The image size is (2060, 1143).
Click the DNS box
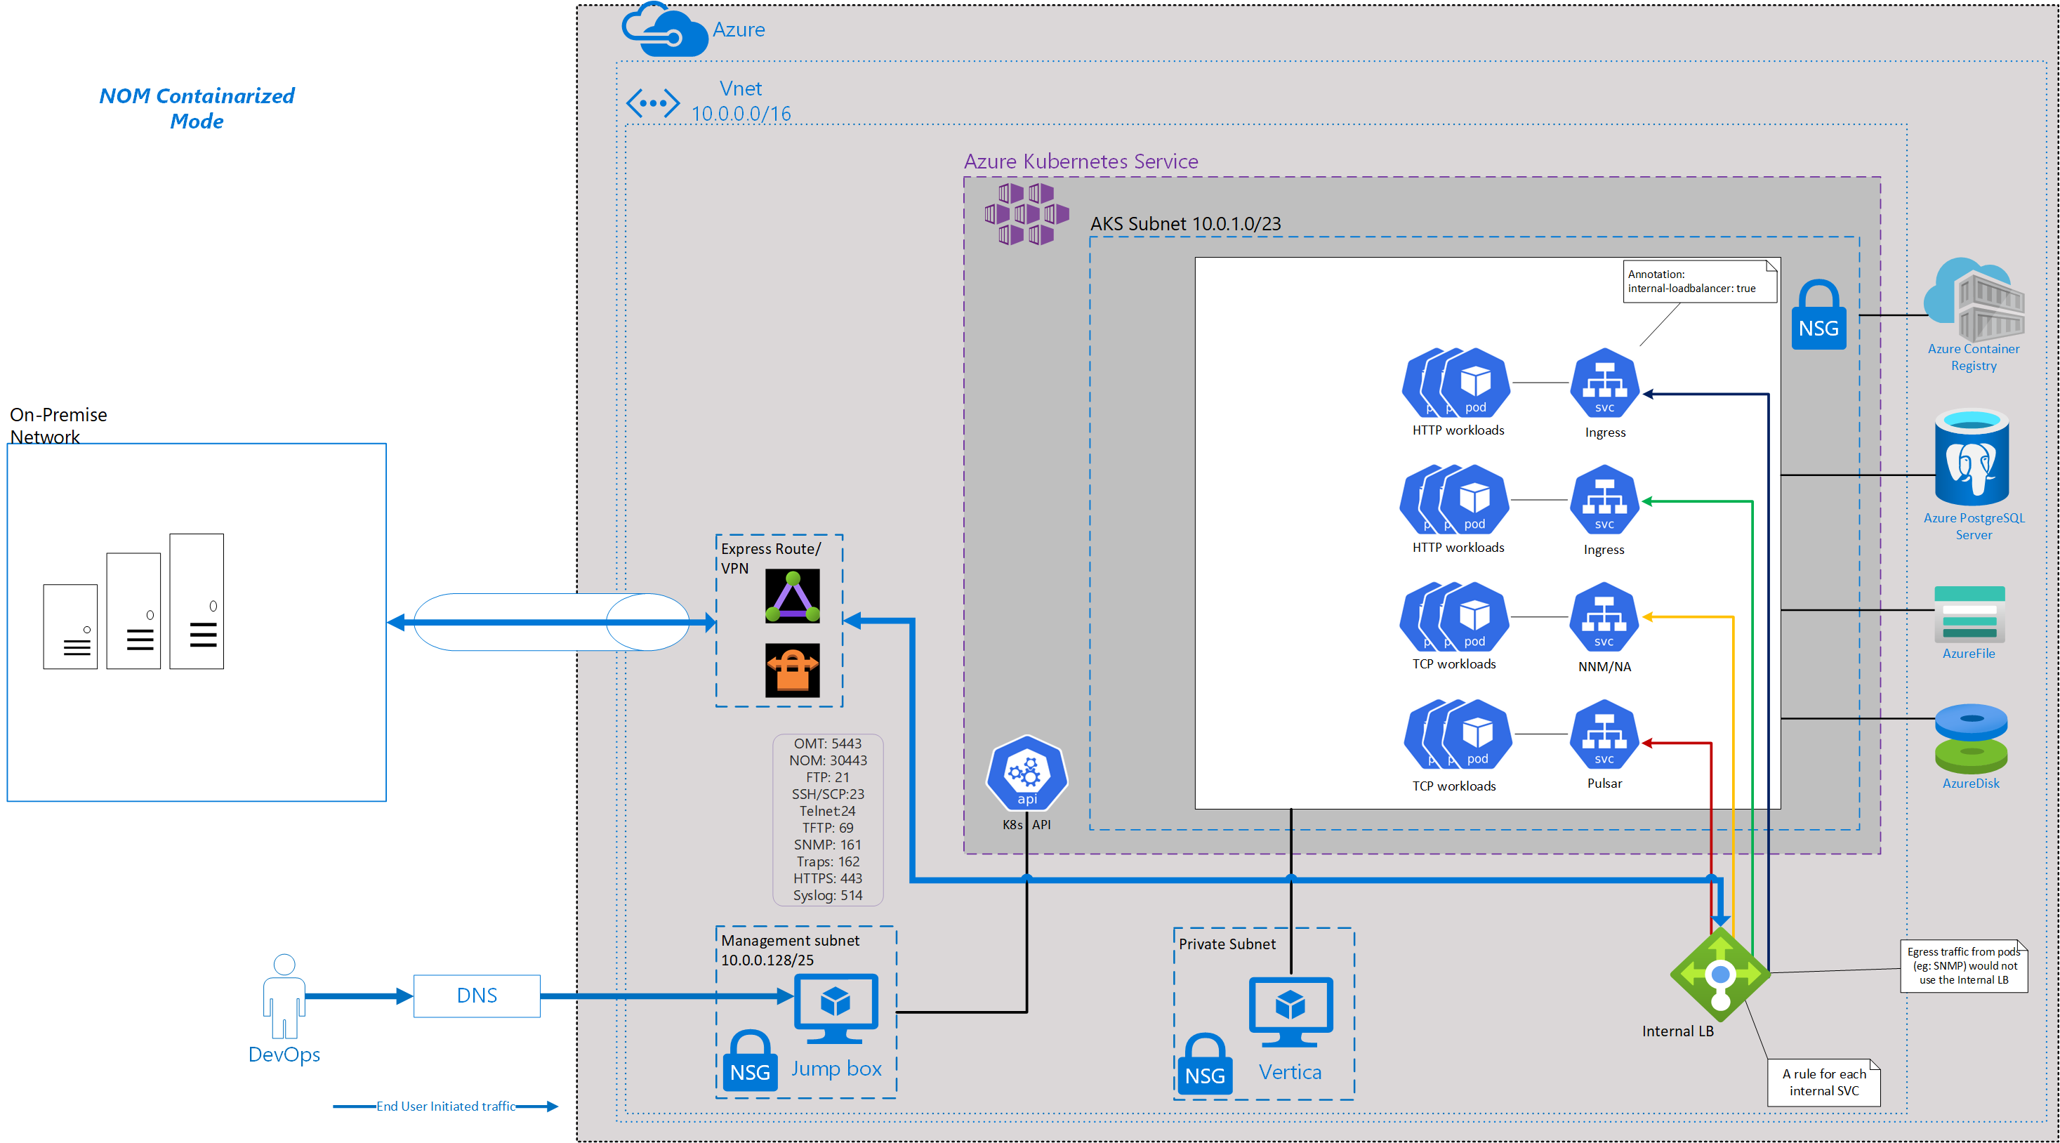coord(477,996)
